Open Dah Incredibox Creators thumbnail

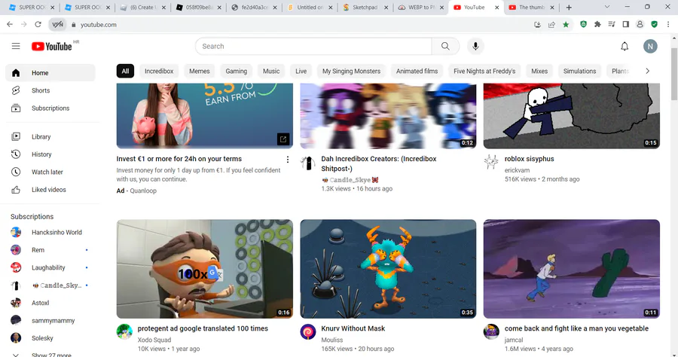[388, 116]
